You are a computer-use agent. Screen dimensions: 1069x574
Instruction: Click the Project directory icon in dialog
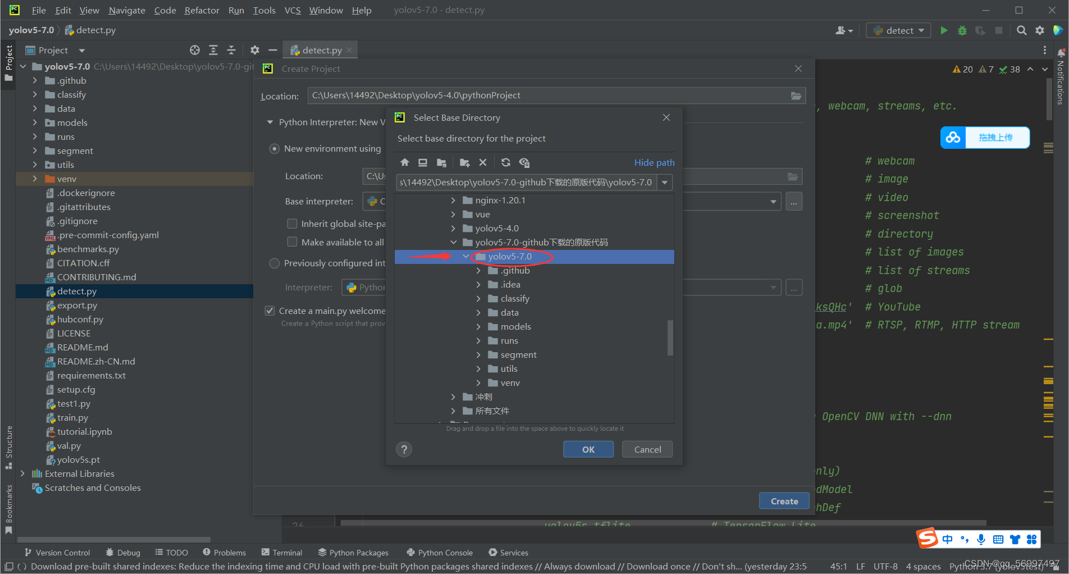point(441,162)
